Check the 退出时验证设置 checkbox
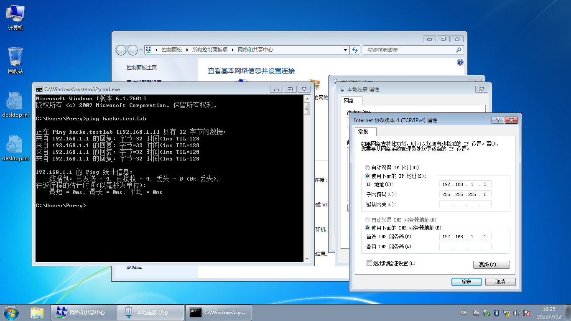571x321 pixels. tap(369, 263)
